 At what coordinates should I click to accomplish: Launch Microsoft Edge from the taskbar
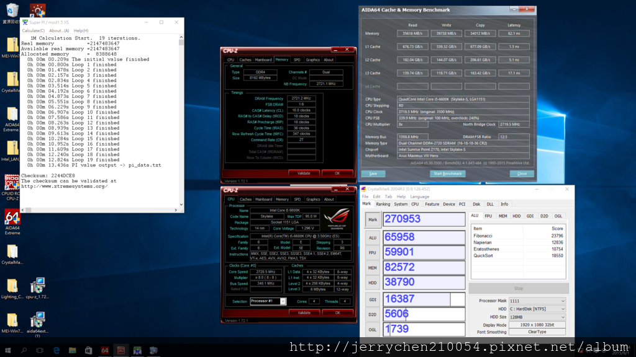pyautogui.click(x=57, y=350)
